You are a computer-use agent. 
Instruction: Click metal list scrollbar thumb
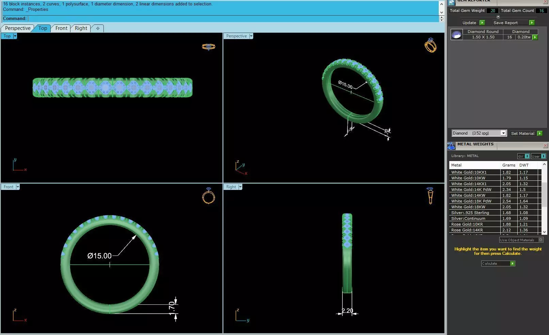tap(544, 195)
